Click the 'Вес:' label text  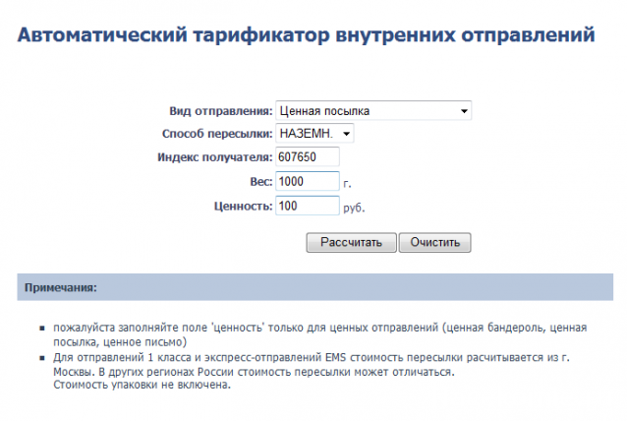(x=261, y=182)
